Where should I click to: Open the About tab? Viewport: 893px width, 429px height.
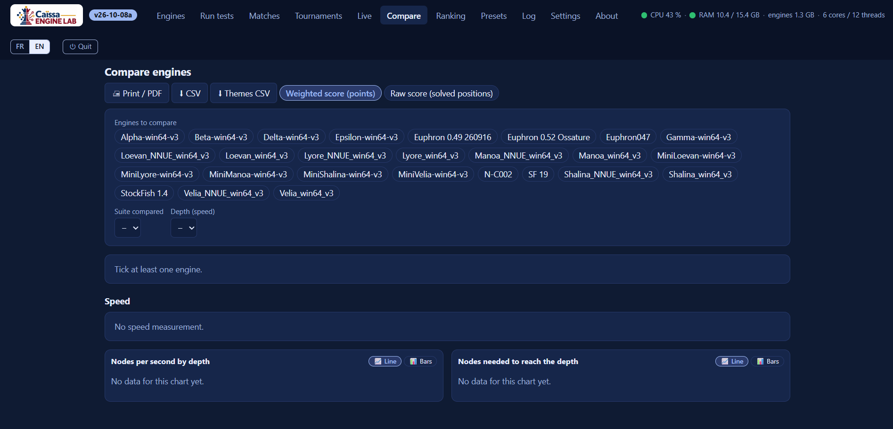[606, 16]
